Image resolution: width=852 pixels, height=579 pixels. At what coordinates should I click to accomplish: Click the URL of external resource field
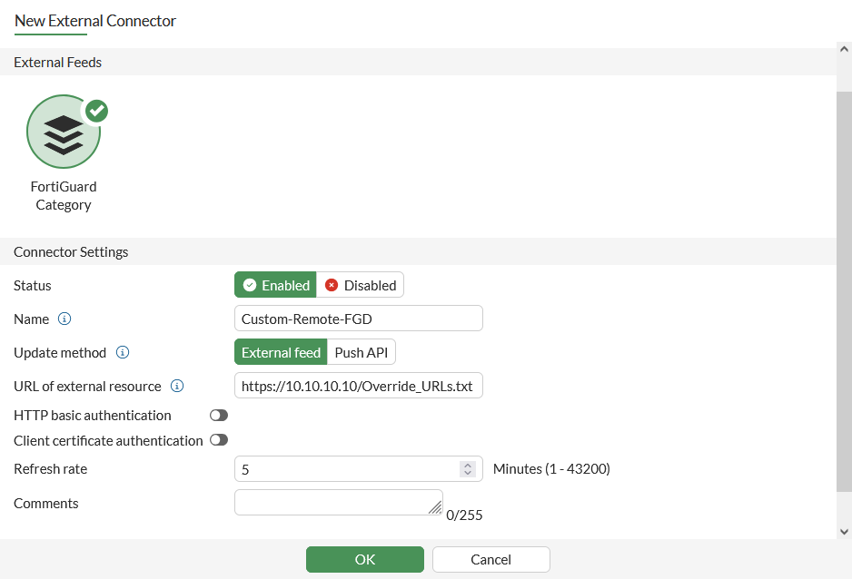tap(358, 386)
